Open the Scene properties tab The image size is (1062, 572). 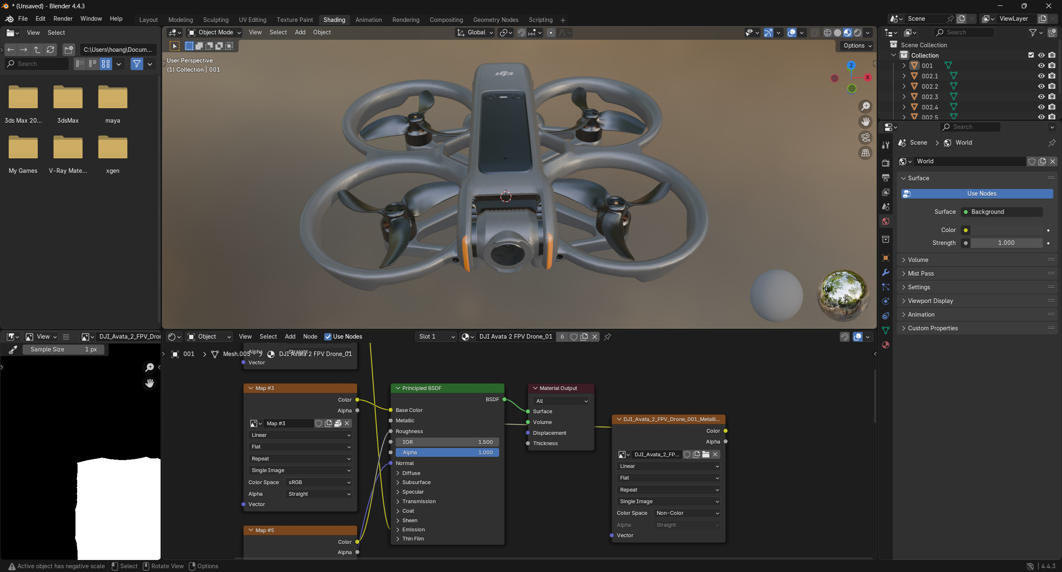click(x=886, y=206)
